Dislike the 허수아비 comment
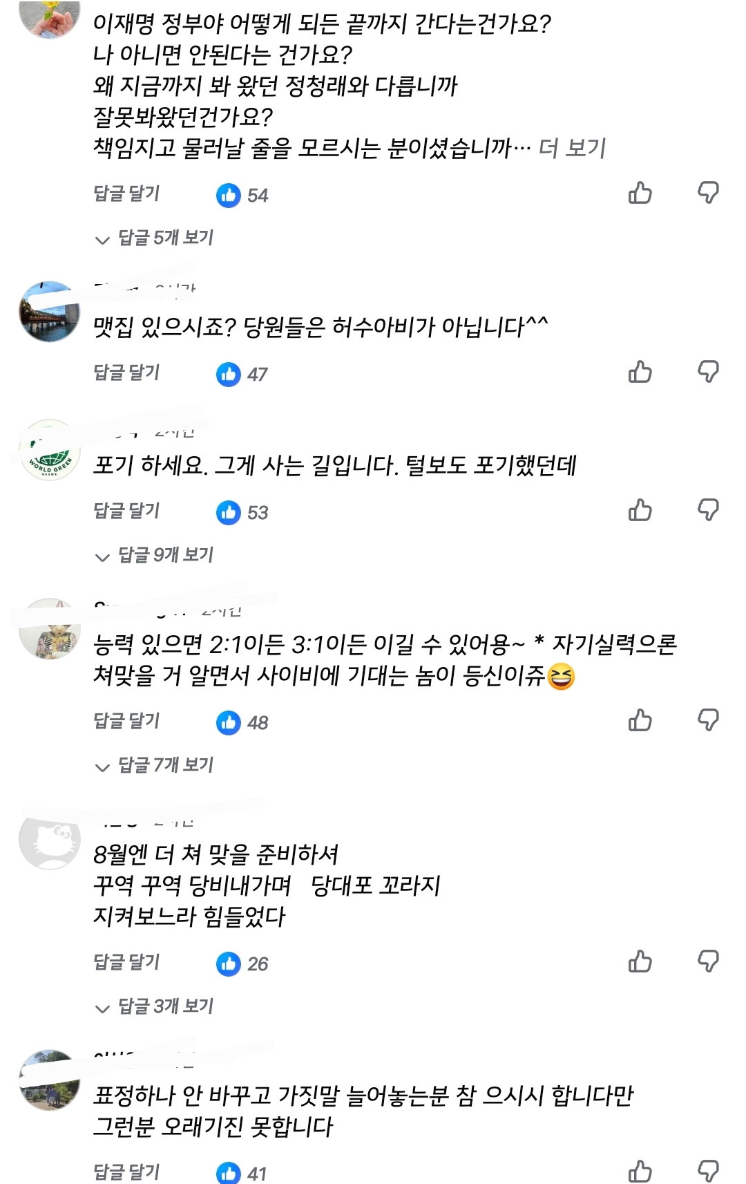Viewport: 746px width, 1184px height. click(708, 372)
